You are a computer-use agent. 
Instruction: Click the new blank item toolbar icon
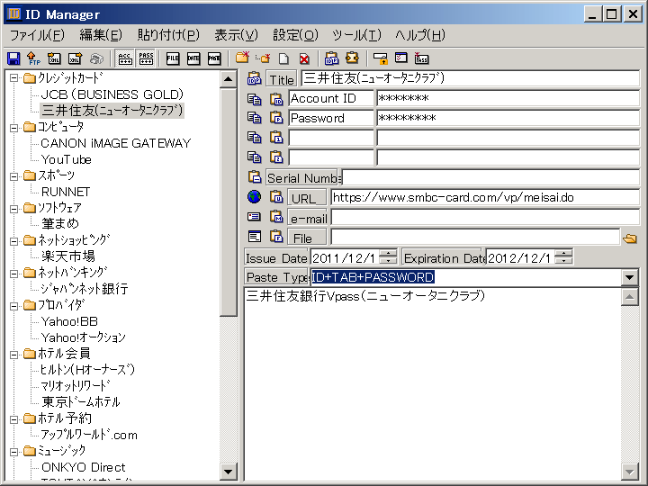283,58
